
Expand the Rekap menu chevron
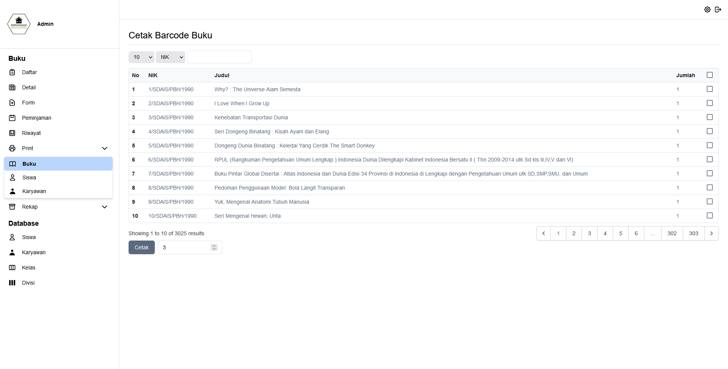click(x=104, y=207)
